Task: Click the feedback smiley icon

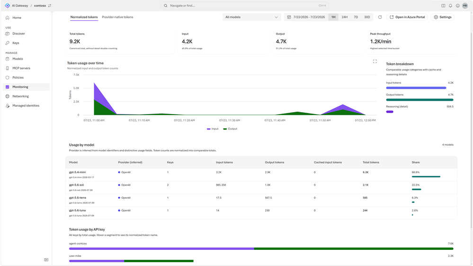Action: click(x=458, y=5)
